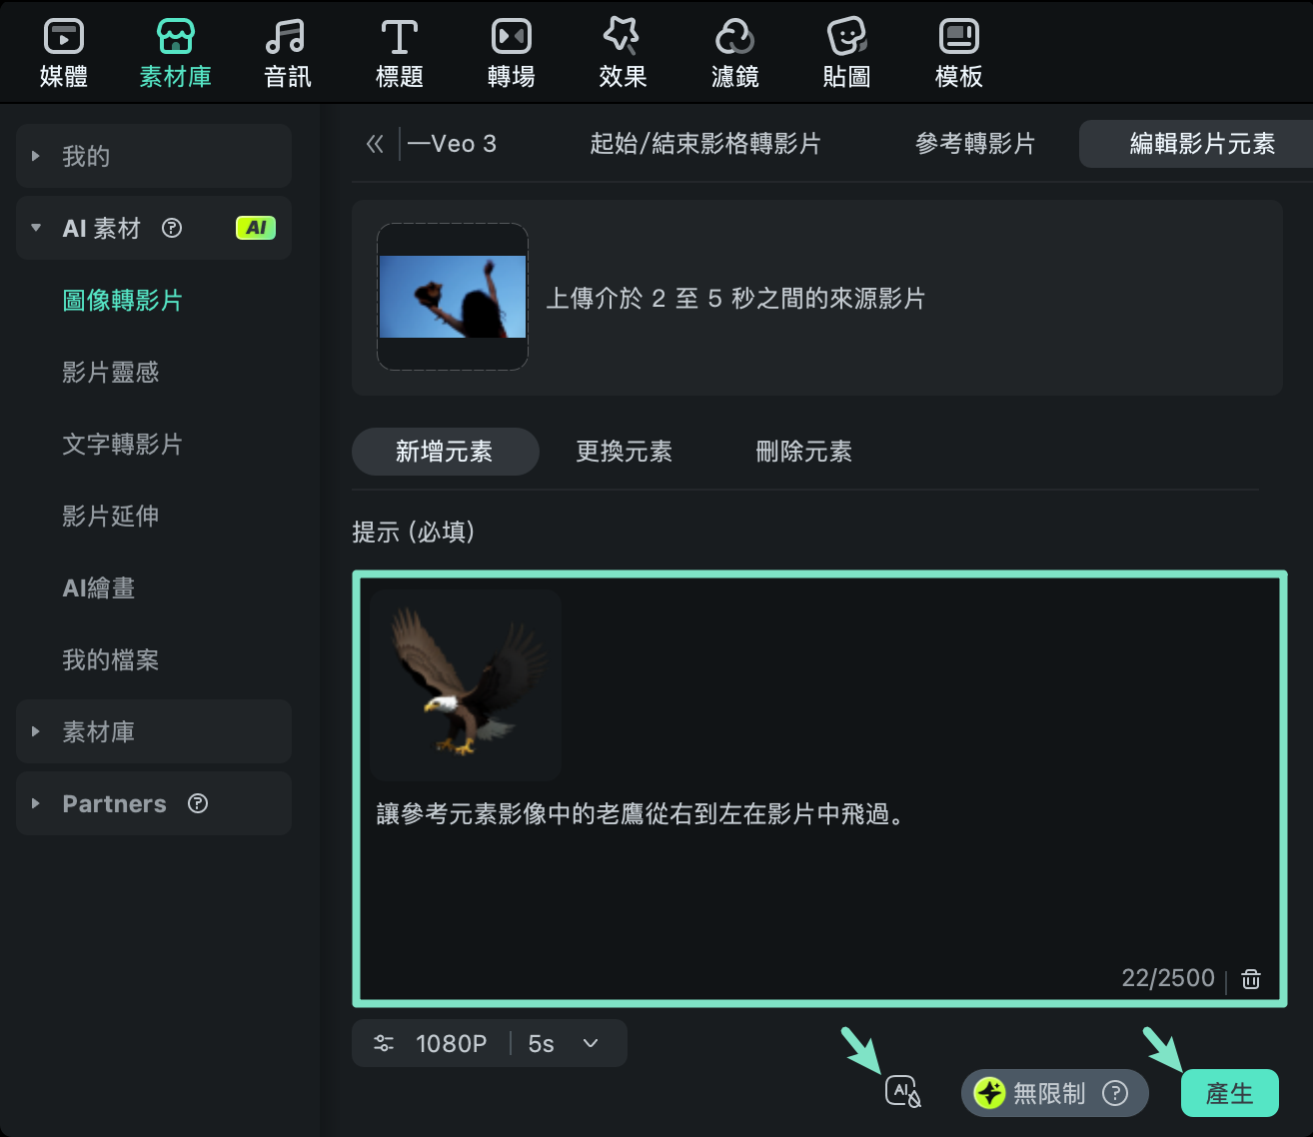Click the eagle reference image thumbnail
This screenshot has height=1137, width=1313.
click(466, 684)
